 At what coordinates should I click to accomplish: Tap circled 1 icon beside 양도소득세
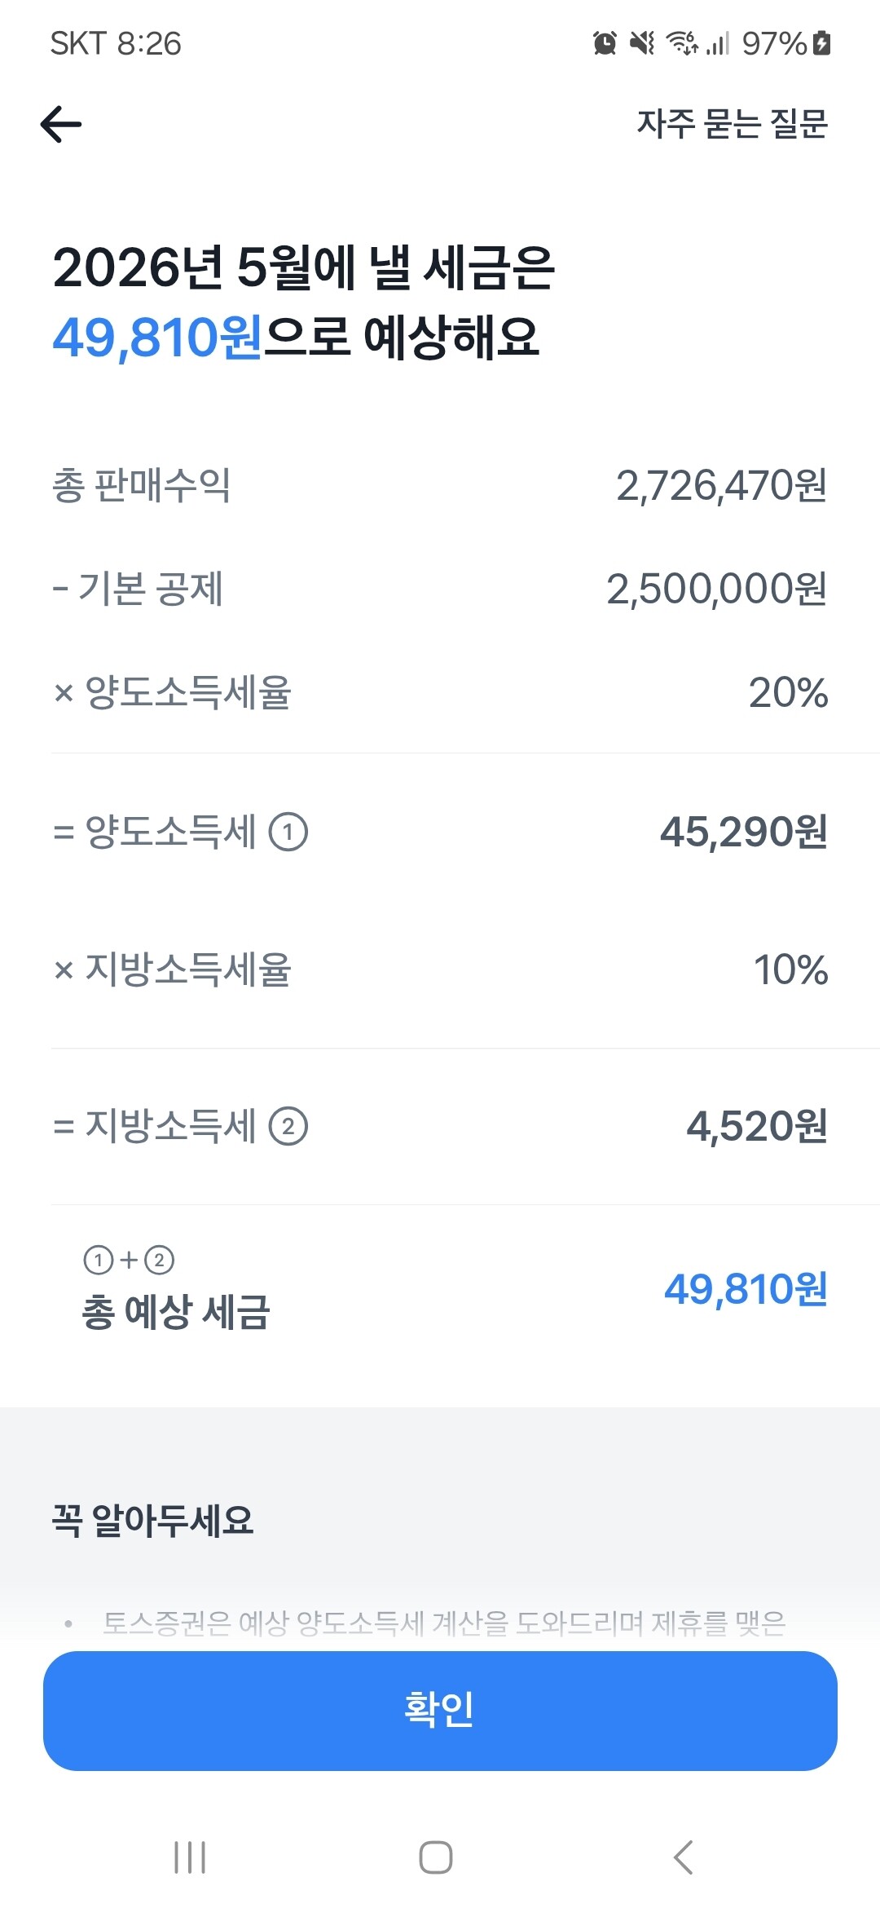click(288, 833)
